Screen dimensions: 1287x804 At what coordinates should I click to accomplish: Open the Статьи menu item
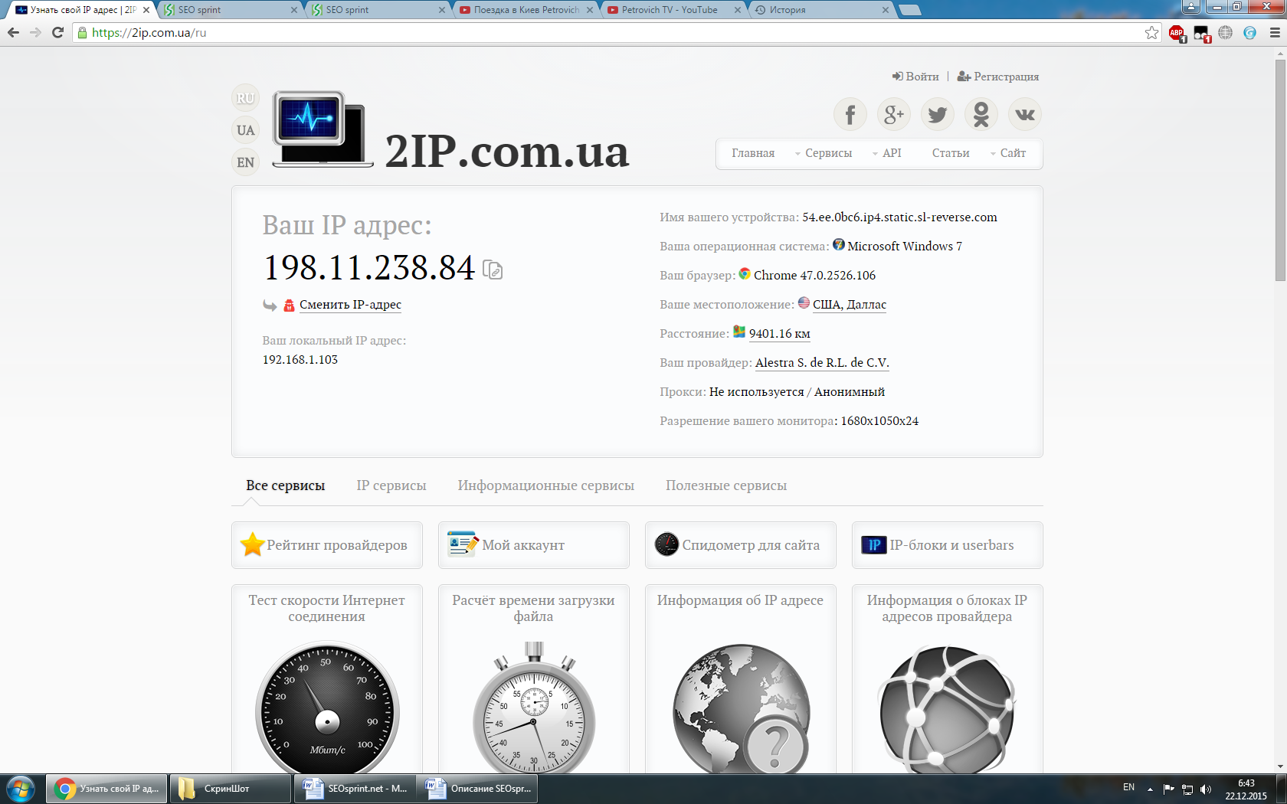951,153
